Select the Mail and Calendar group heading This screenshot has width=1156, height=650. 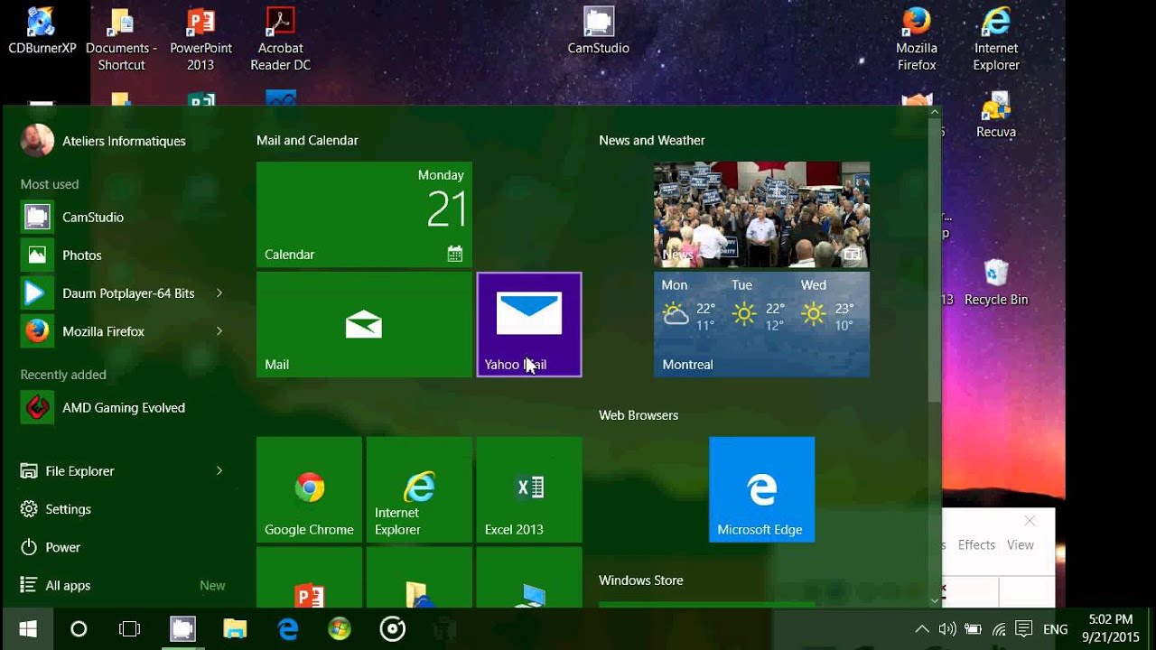click(307, 141)
